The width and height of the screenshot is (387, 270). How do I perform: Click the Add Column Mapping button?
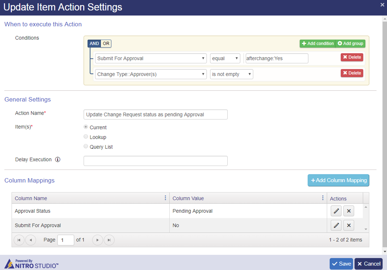pos(338,180)
